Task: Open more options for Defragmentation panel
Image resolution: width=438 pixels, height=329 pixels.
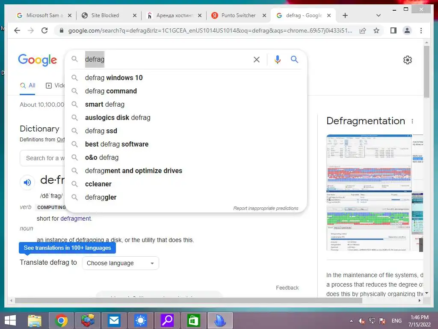Action: click(x=412, y=121)
